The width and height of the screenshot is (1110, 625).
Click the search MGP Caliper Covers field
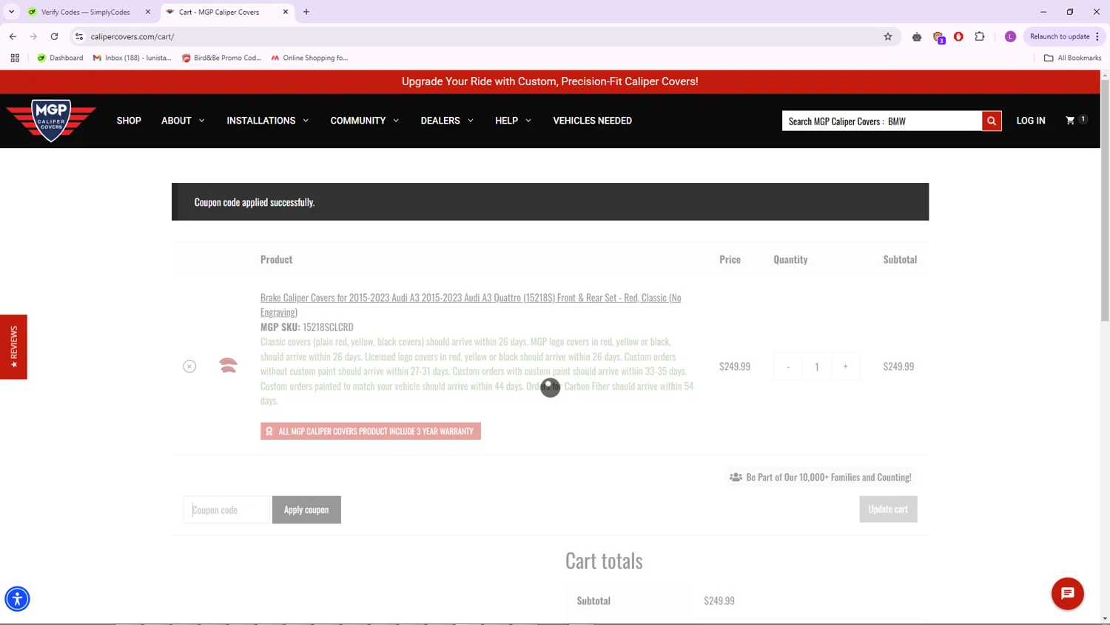pos(881,121)
